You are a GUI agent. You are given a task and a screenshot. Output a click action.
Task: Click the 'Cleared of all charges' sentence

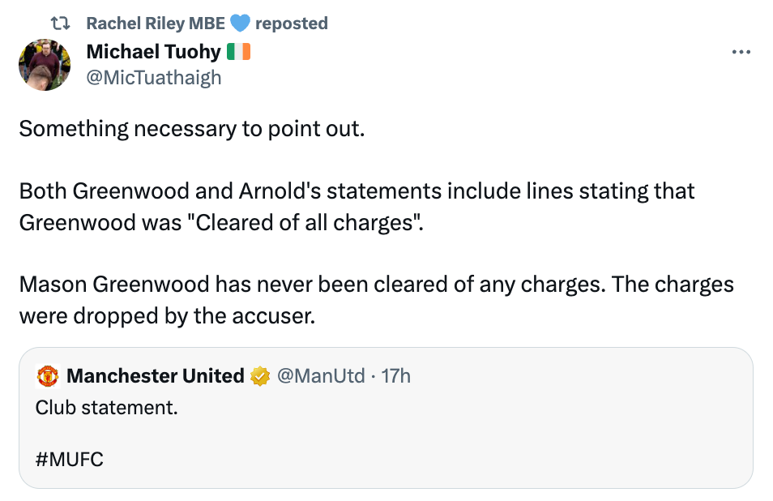click(357, 207)
